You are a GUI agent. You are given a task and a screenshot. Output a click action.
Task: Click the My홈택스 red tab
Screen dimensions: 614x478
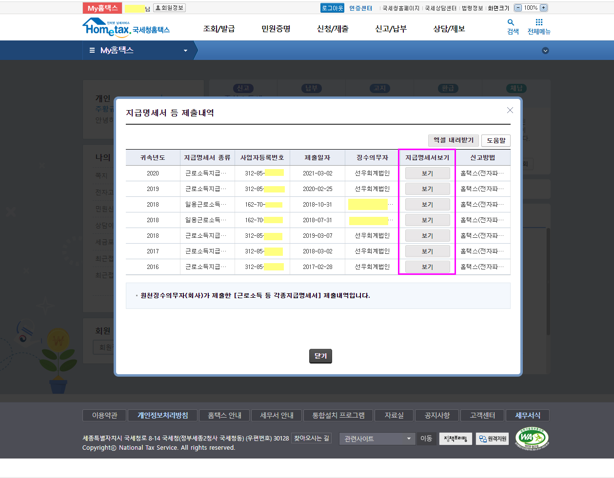[x=102, y=8]
